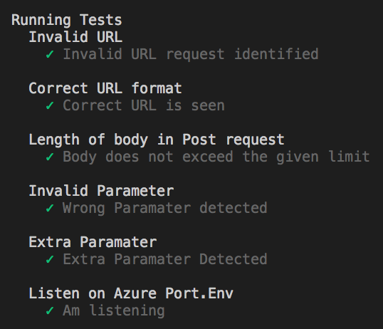383x329 pixels.
Task: Click the Length of body in Post request heading
Action: [x=157, y=140]
